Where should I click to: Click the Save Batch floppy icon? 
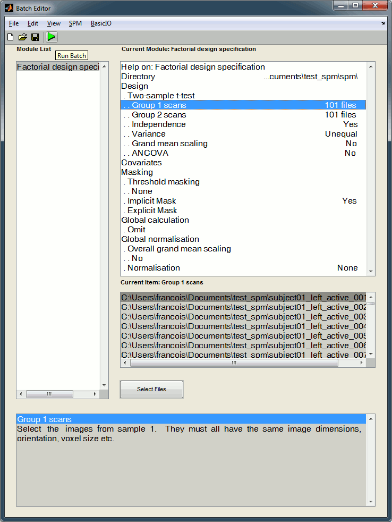click(35, 37)
